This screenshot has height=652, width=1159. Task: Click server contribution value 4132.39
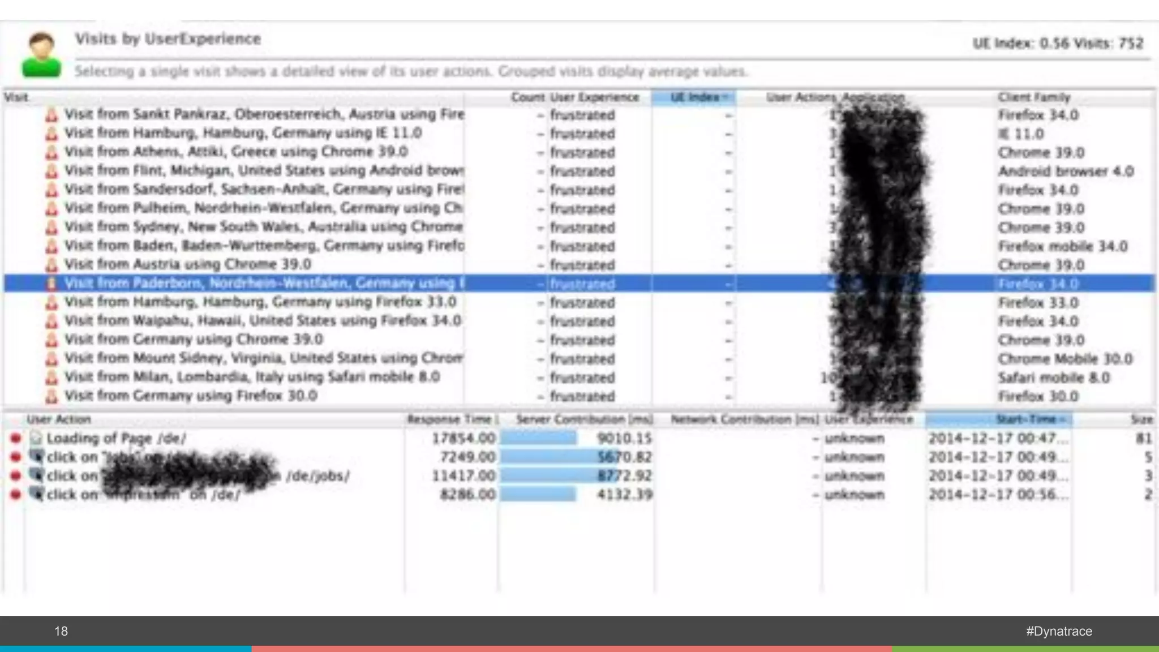click(x=625, y=495)
